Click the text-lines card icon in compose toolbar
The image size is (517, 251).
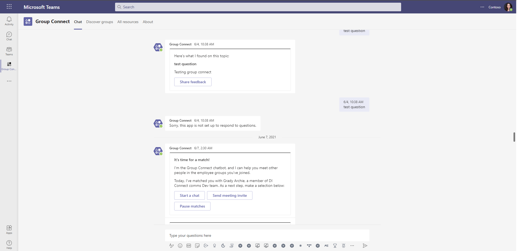326,246
